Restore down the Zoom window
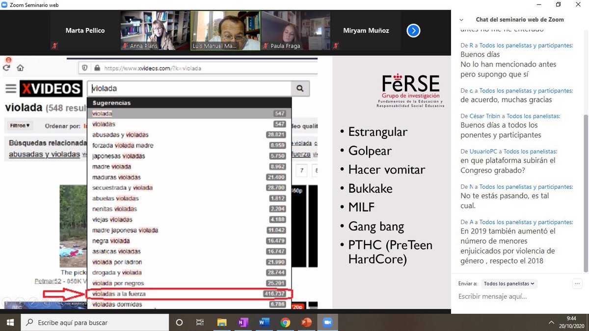The width and height of the screenshot is (589, 331). pos(558,5)
